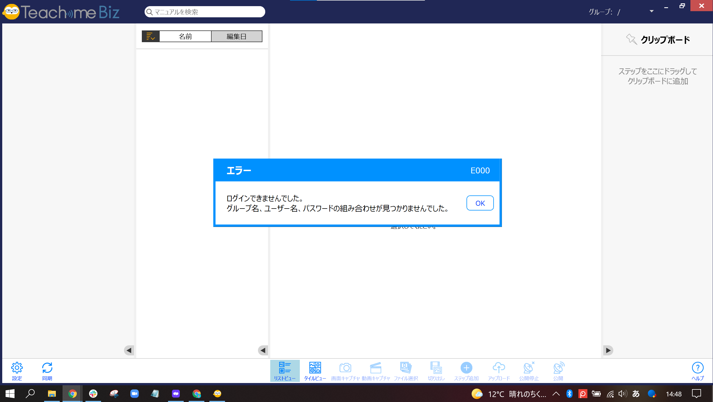Open the 画面キャプチャ screen capture tool
Image resolution: width=713 pixels, height=402 pixels.
[x=345, y=370]
